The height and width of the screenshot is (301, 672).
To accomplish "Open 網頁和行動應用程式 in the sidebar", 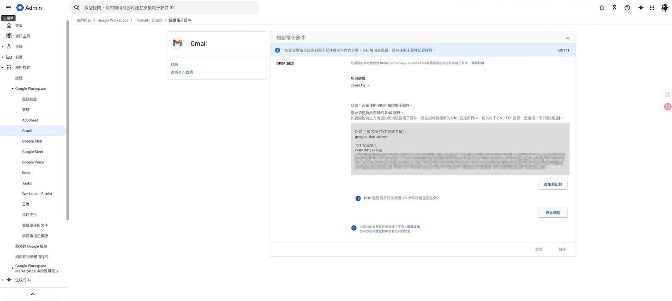I will (x=32, y=257).
